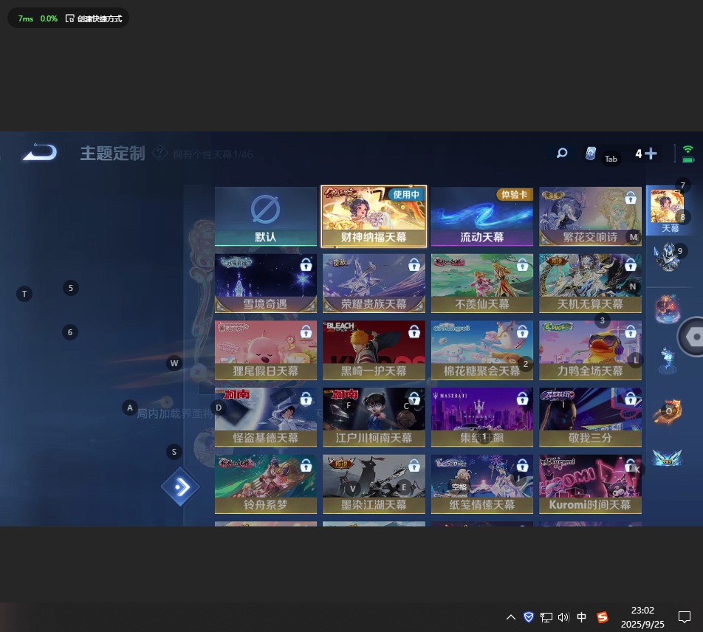The width and height of the screenshot is (703, 632).
Task: Click 创建快捷方式 in the overlay bar
Action: tap(94, 18)
